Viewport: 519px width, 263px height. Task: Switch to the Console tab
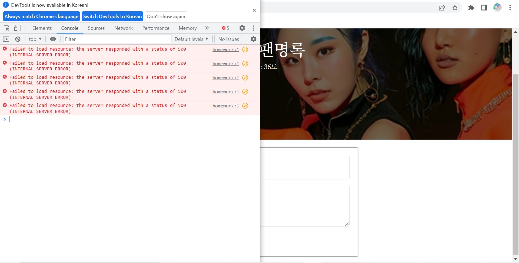click(70, 28)
